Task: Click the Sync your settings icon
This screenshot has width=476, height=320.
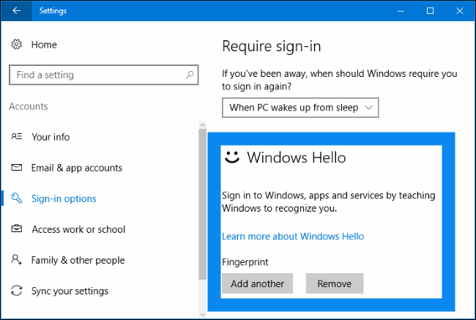Action: coord(17,291)
